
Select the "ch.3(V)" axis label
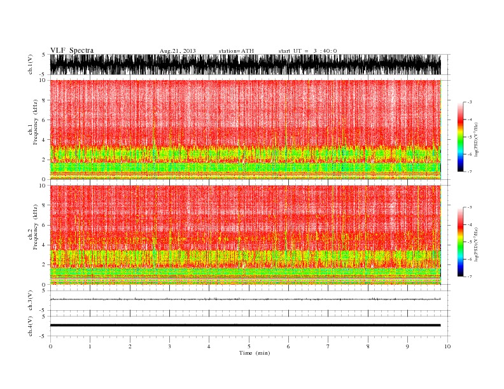click(x=31, y=300)
